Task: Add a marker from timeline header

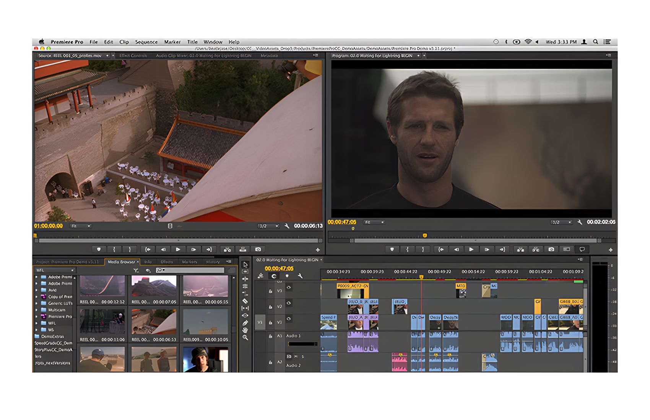Action: pos(287,276)
